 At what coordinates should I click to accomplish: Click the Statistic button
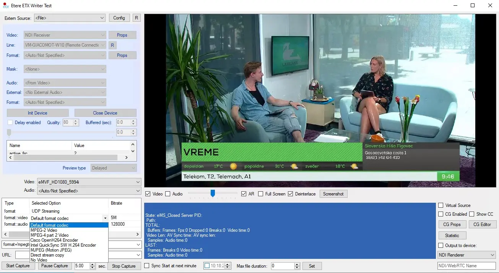click(452, 236)
